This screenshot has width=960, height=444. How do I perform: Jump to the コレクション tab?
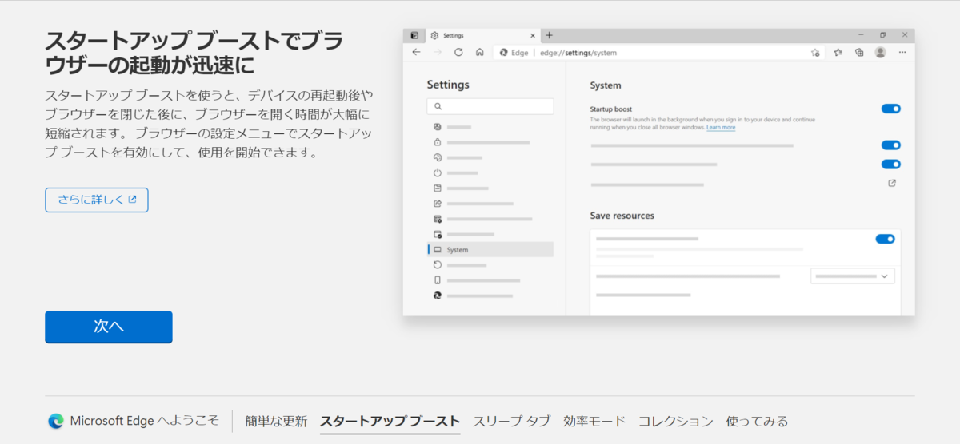676,422
